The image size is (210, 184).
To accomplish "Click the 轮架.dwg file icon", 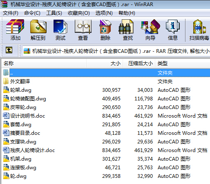I will click(6, 90).
